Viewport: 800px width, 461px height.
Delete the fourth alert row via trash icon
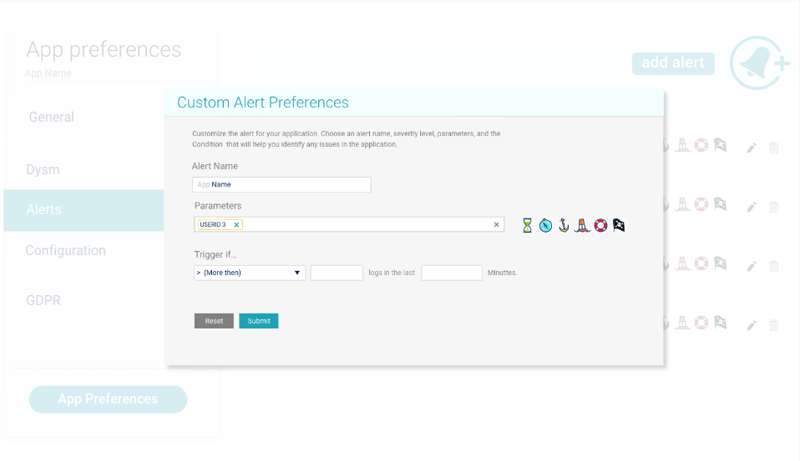(774, 325)
